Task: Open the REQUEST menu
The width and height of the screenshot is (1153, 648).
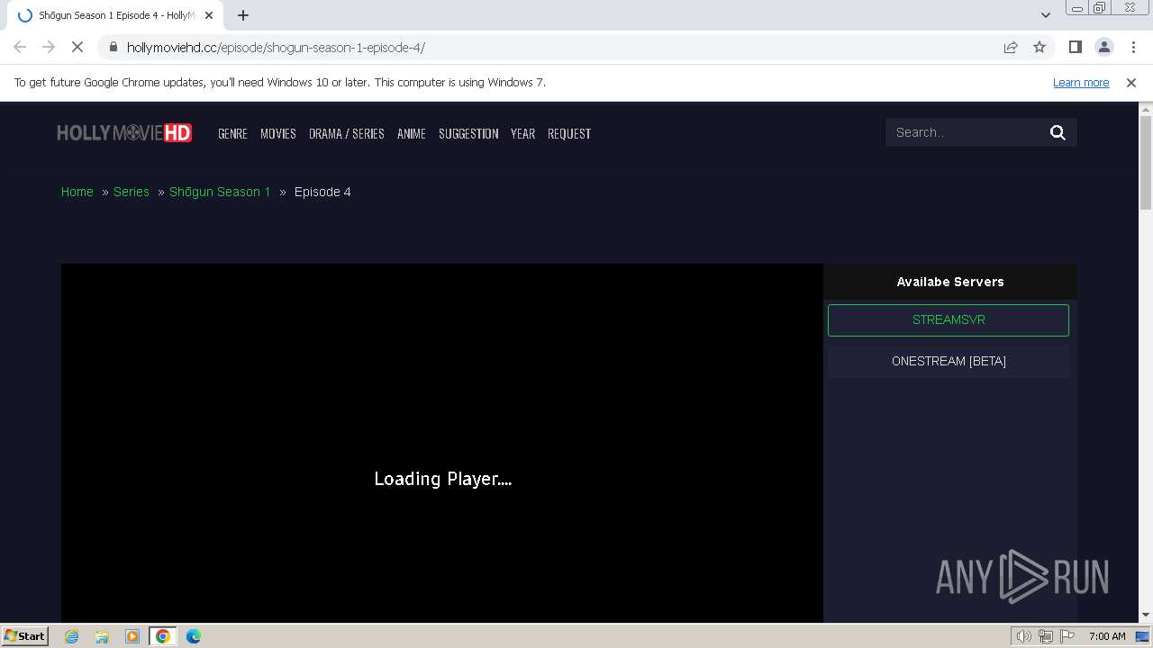Action: pyautogui.click(x=569, y=133)
